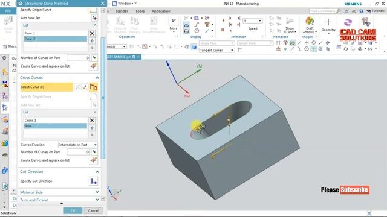The height and width of the screenshot is (217, 387).
Task: Open Tutorials
Action: tap(376, 11)
